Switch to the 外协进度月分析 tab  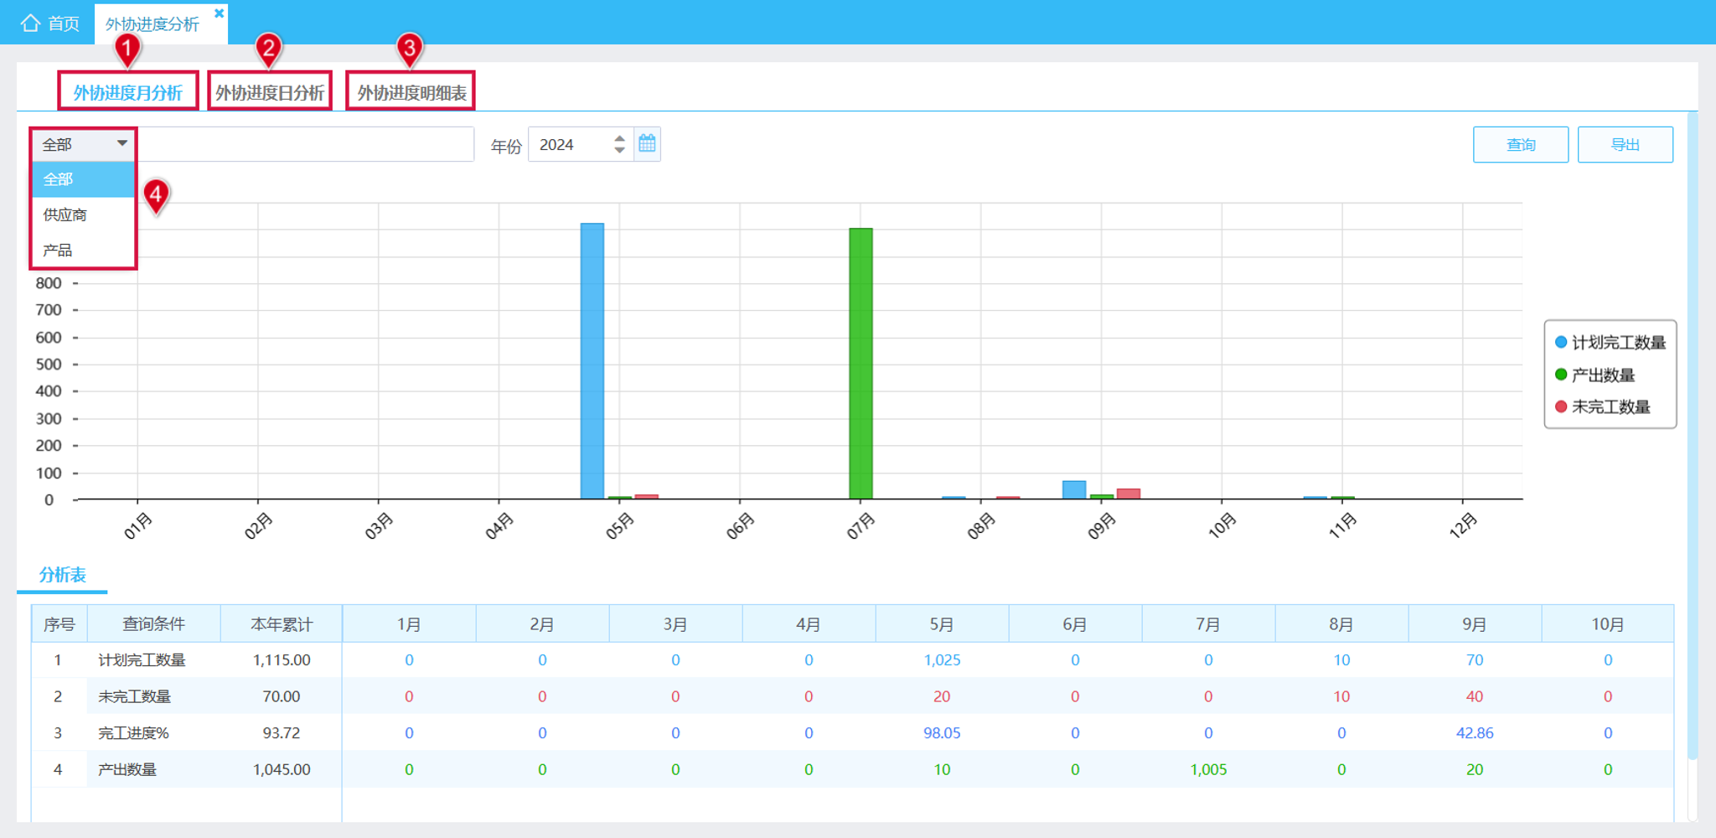tap(127, 92)
